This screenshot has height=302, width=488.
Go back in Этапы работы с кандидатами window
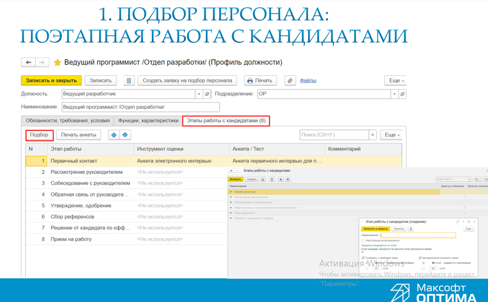(x=231, y=170)
